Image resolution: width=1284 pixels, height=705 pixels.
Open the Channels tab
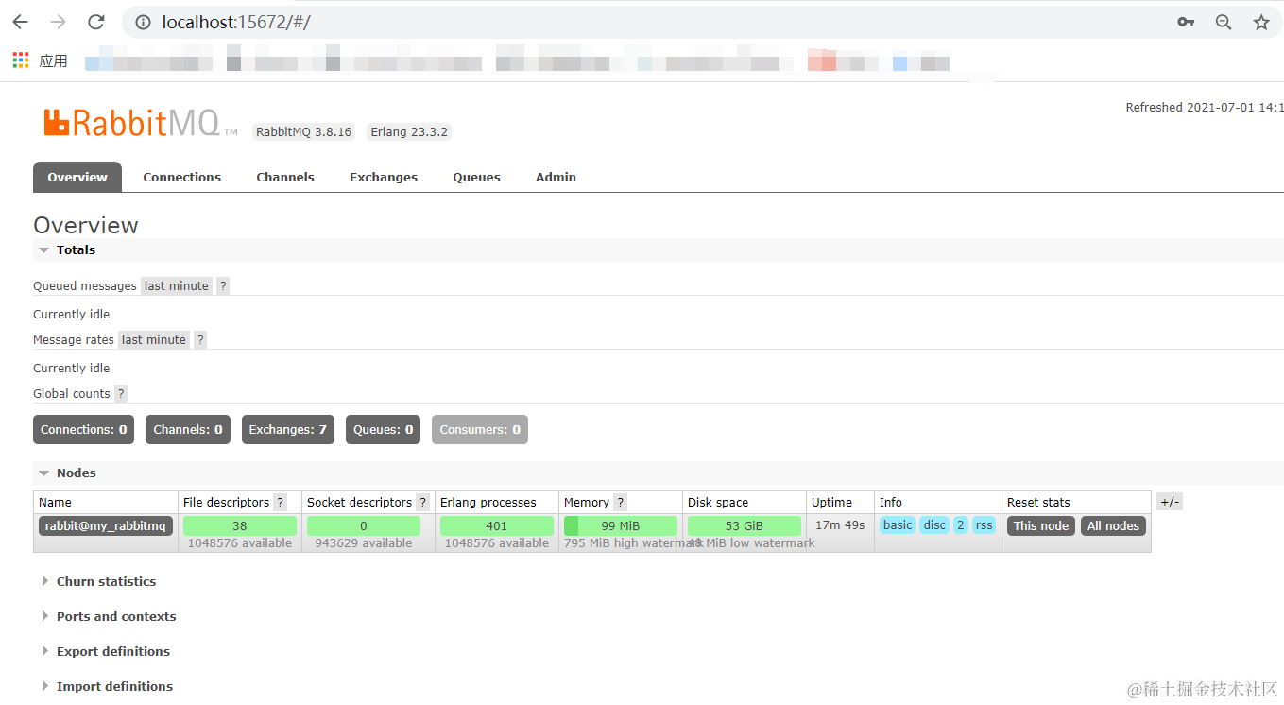pyautogui.click(x=285, y=177)
